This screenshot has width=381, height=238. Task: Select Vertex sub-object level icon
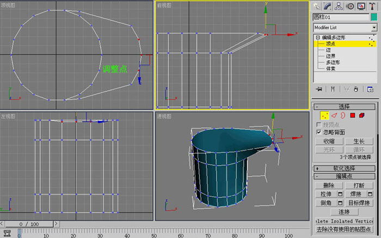pyautogui.click(x=324, y=116)
